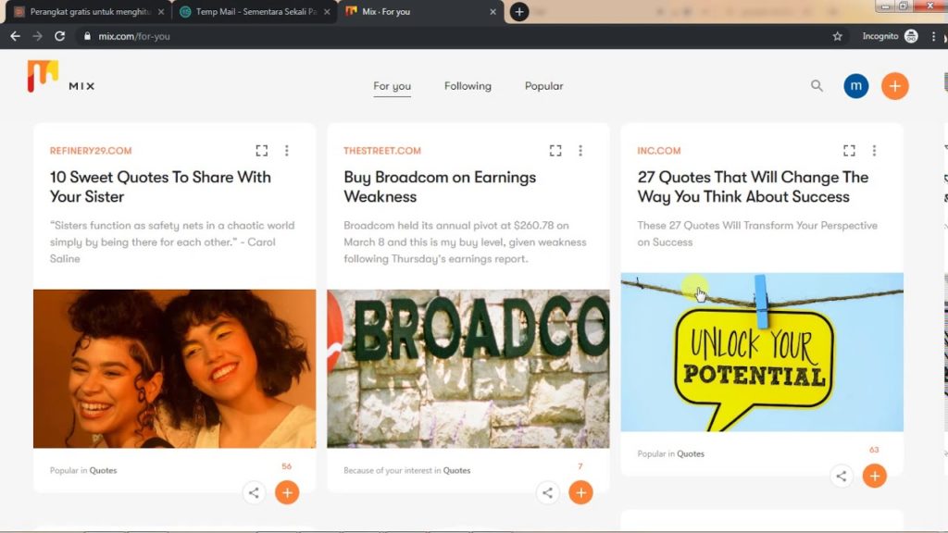Click the Mix logo

coord(60,77)
